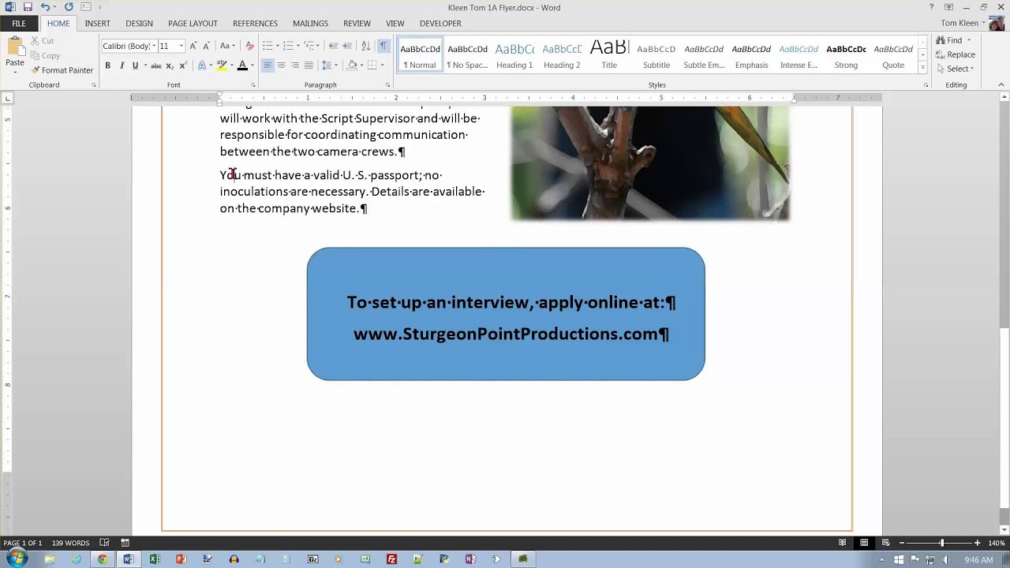The width and height of the screenshot is (1010, 568).
Task: Open the font size dropdown
Action: pyautogui.click(x=181, y=46)
